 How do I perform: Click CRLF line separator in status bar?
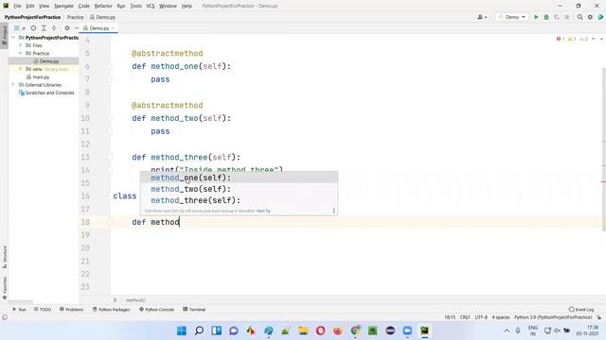click(x=465, y=317)
